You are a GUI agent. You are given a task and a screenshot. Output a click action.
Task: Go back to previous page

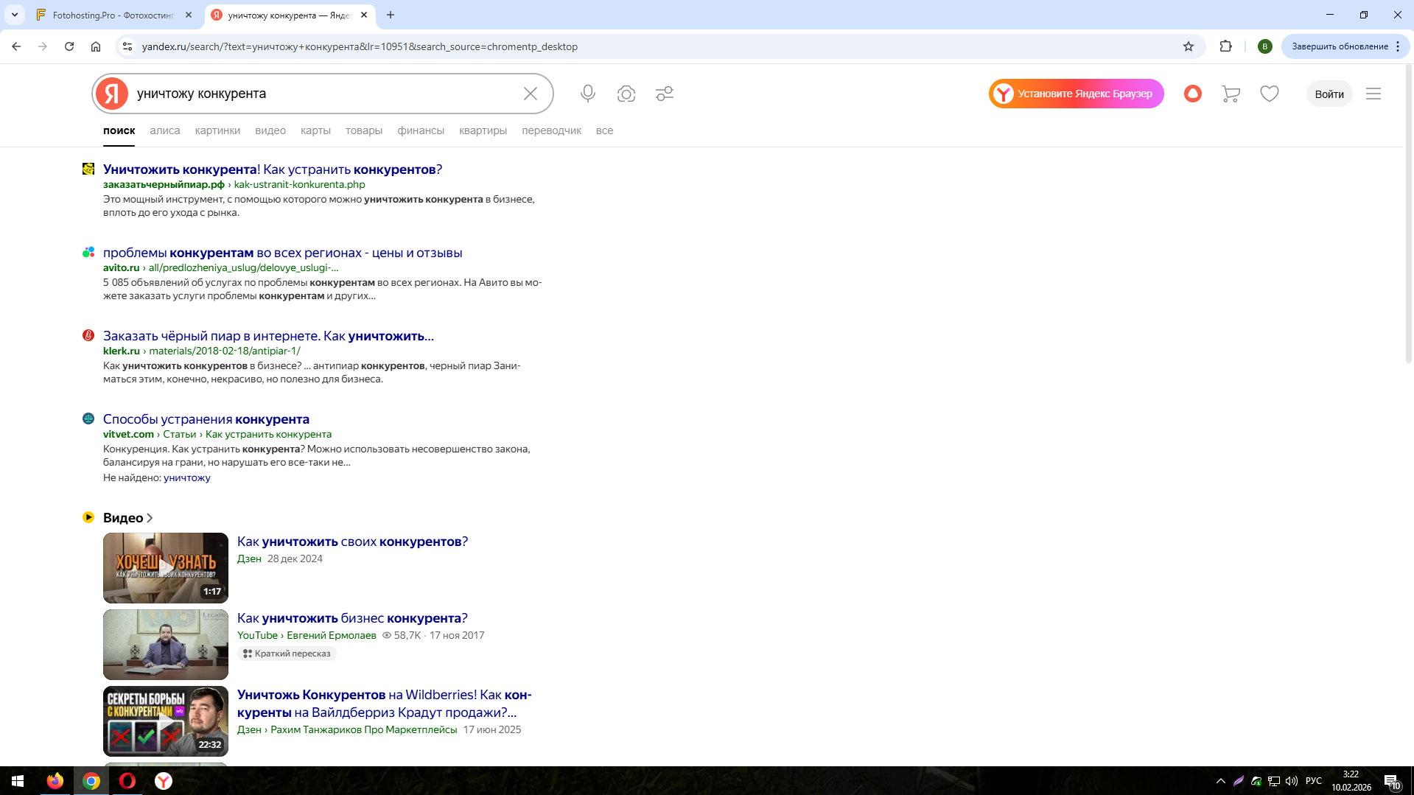16,46
